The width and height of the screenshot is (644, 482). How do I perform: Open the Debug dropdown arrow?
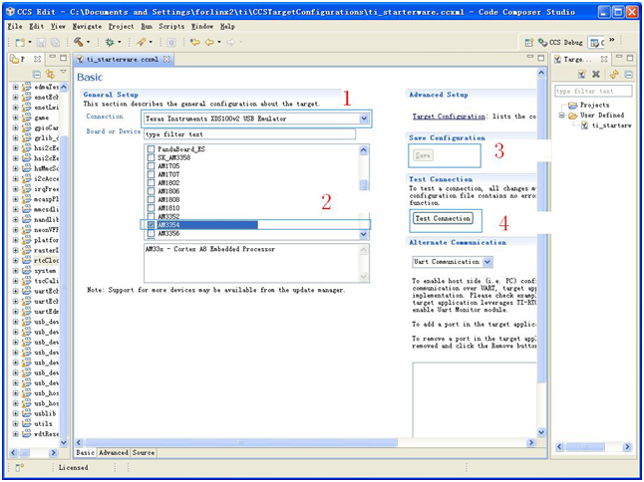pyautogui.click(x=120, y=42)
